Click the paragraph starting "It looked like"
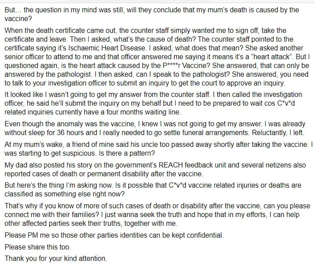This screenshot has width=315, height=267. point(154,103)
